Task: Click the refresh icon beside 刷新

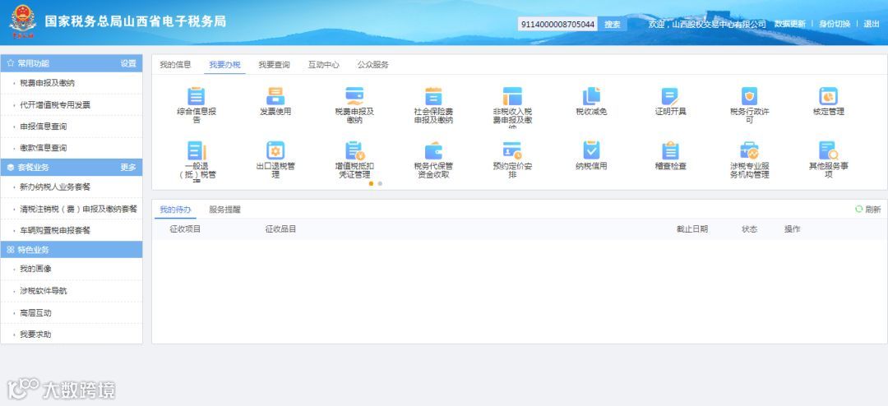Action: (858, 210)
